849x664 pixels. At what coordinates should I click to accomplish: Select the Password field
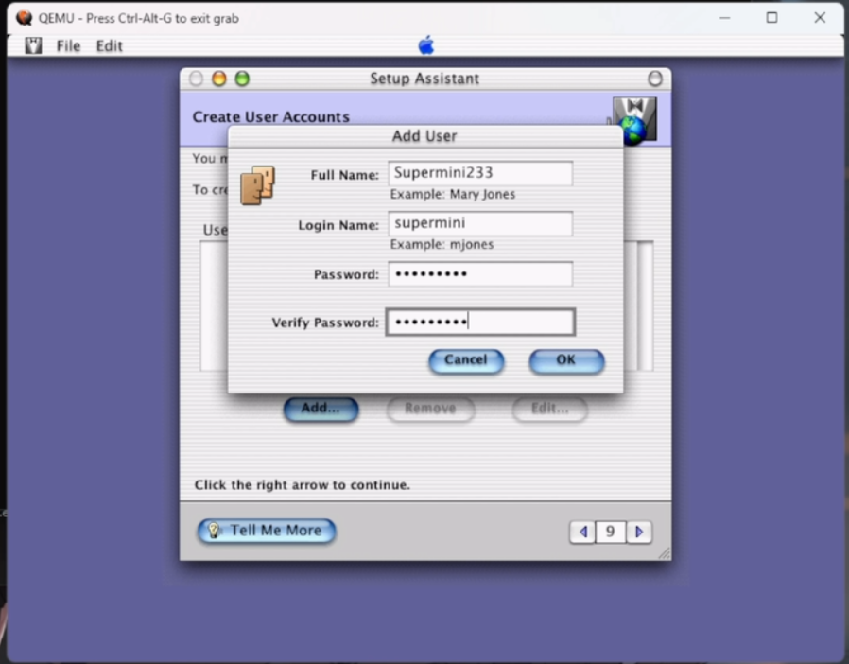click(479, 274)
